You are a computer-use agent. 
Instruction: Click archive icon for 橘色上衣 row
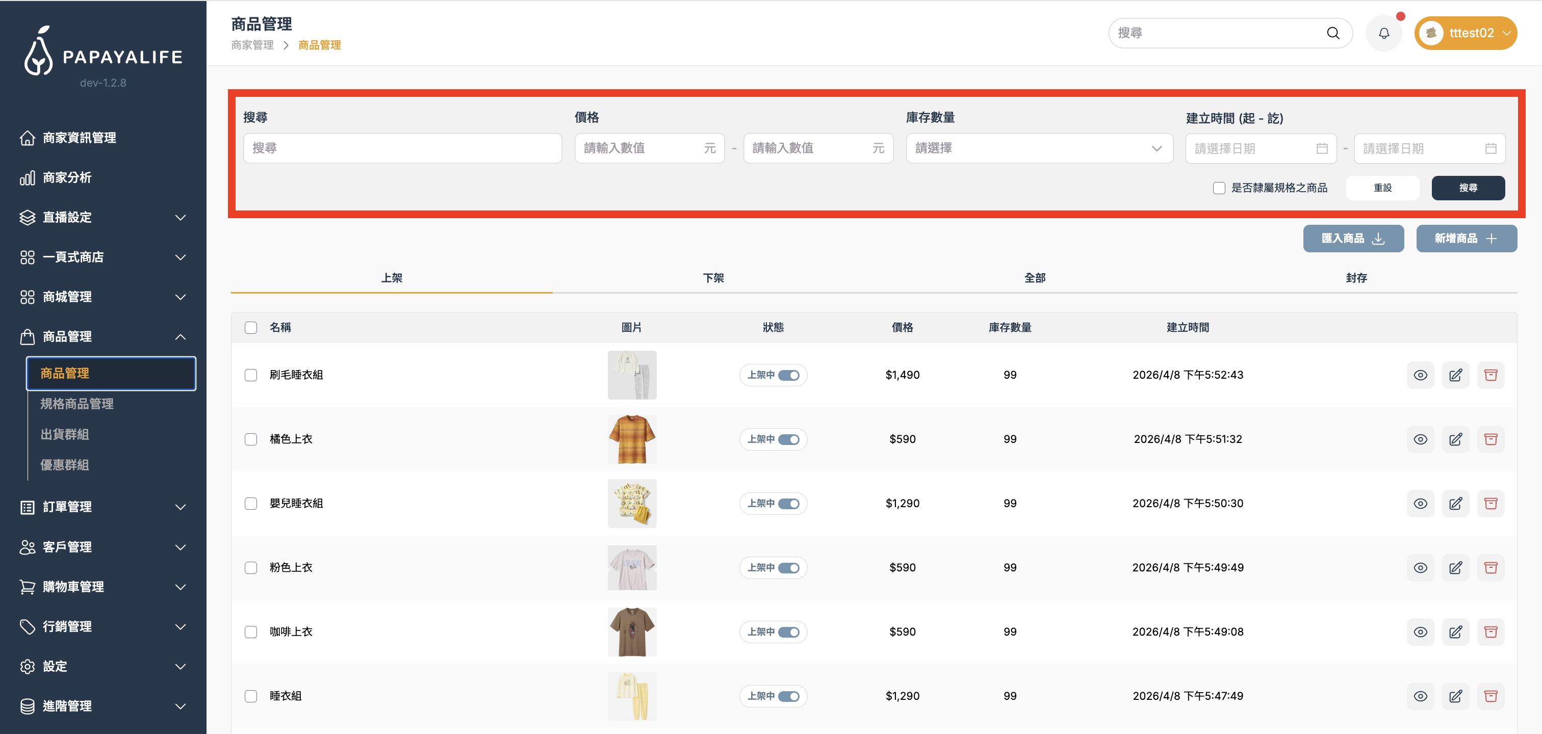[x=1490, y=439]
